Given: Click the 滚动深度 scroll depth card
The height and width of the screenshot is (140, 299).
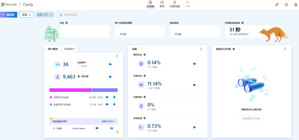Looking at the screenshot, I should [x=195, y=31].
